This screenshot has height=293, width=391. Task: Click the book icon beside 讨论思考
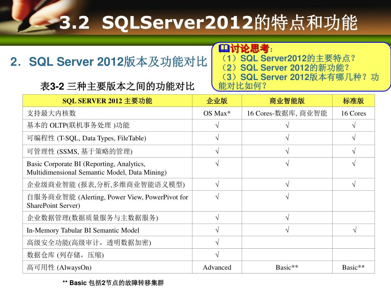coord(224,48)
